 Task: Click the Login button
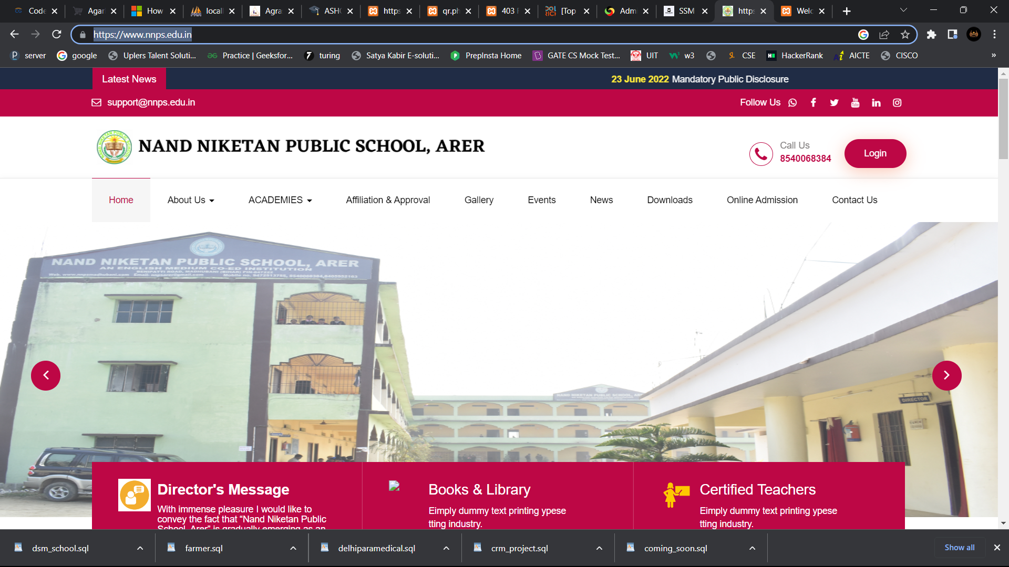pyautogui.click(x=875, y=153)
